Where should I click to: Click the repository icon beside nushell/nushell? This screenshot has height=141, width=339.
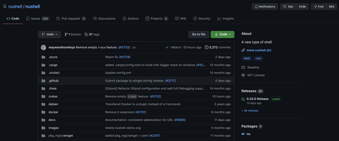(x=5, y=7)
